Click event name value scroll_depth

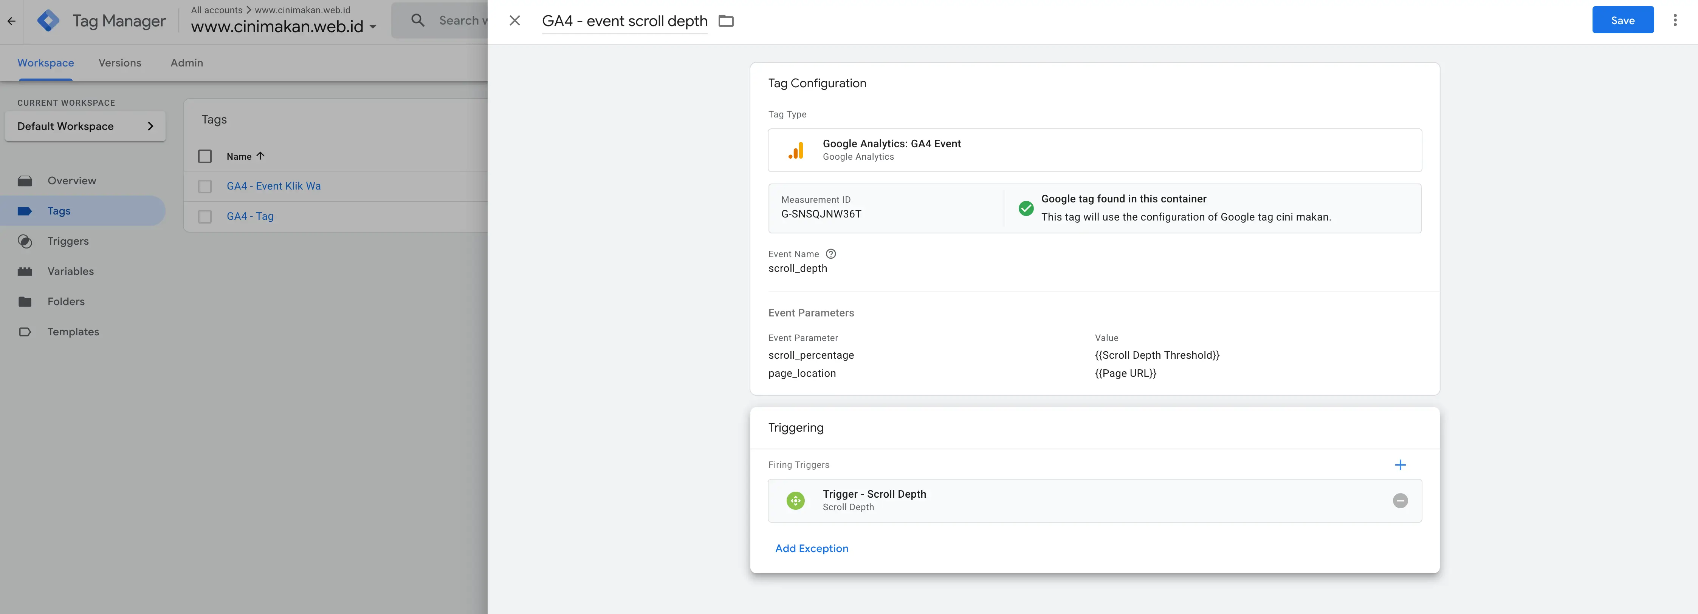click(798, 268)
